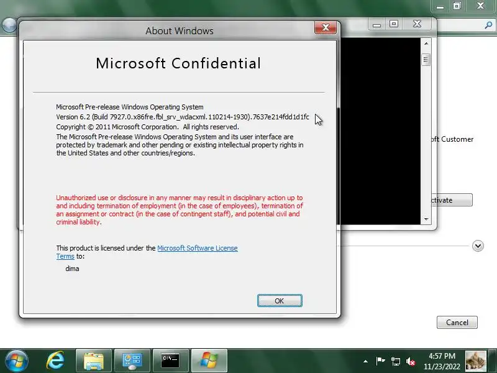Close the outermost background window
Viewport: 497px width, 373px height.
click(480, 6)
